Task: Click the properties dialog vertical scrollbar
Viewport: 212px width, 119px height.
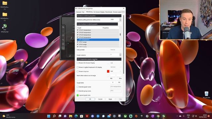Action: click(124, 45)
